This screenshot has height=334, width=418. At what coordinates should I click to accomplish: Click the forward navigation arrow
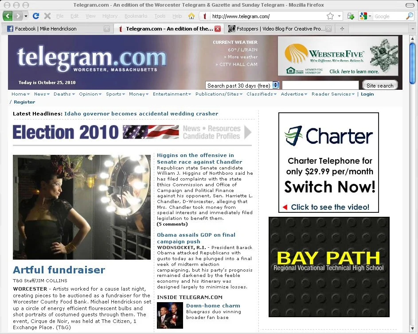tap(18, 16)
